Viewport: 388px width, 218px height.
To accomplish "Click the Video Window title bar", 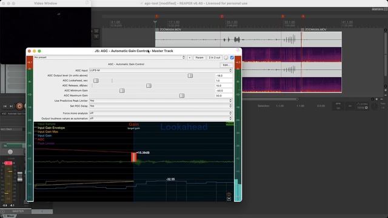I will coord(45,4).
